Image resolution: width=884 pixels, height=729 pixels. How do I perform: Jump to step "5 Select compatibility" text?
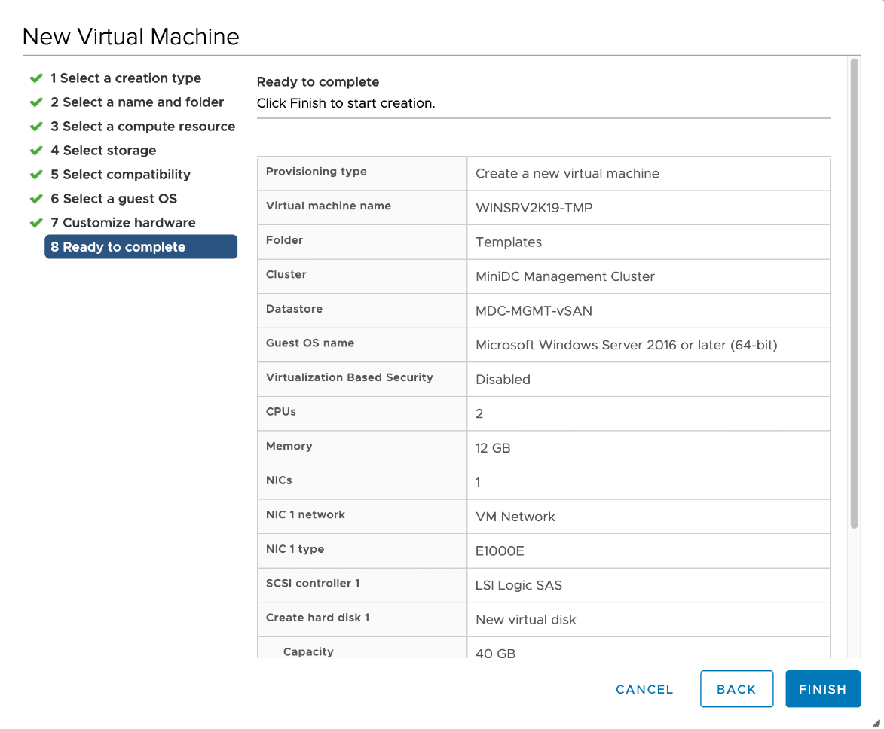[121, 175]
